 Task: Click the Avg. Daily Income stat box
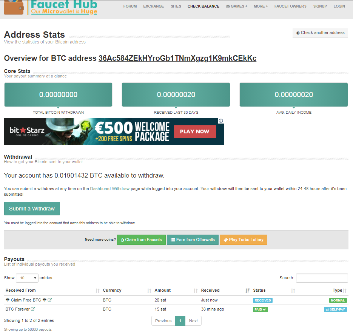click(294, 94)
